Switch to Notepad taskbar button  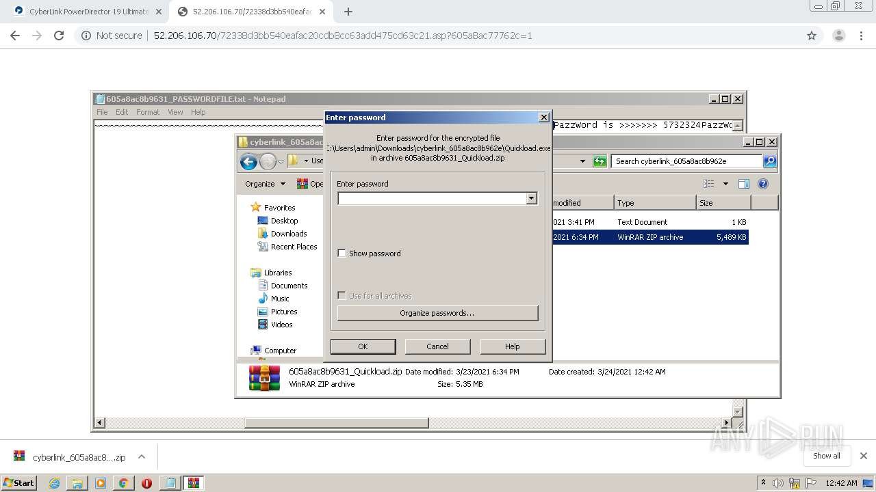170,483
